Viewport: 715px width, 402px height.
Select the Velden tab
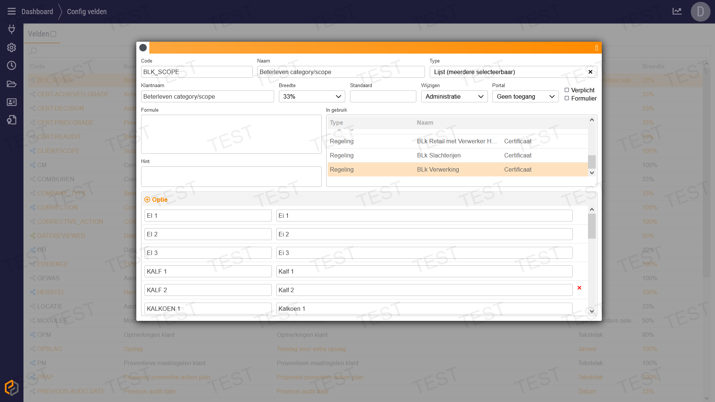click(38, 34)
